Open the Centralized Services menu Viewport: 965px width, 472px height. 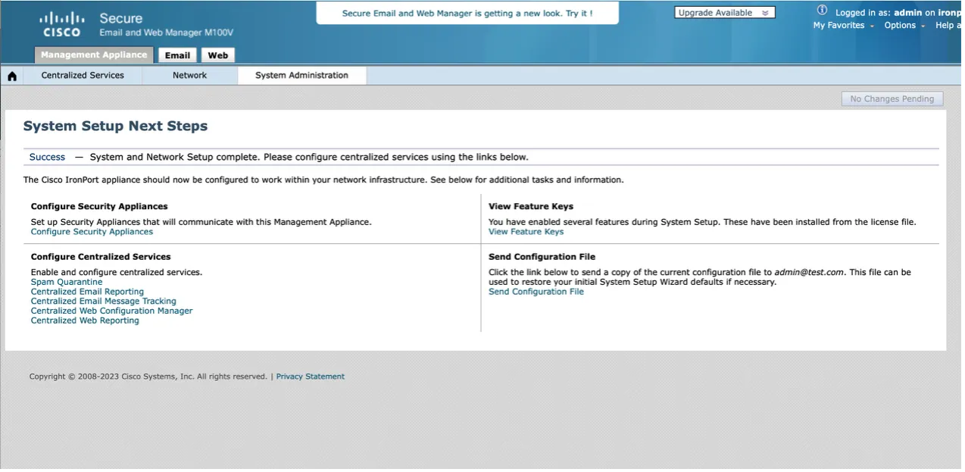tap(83, 76)
